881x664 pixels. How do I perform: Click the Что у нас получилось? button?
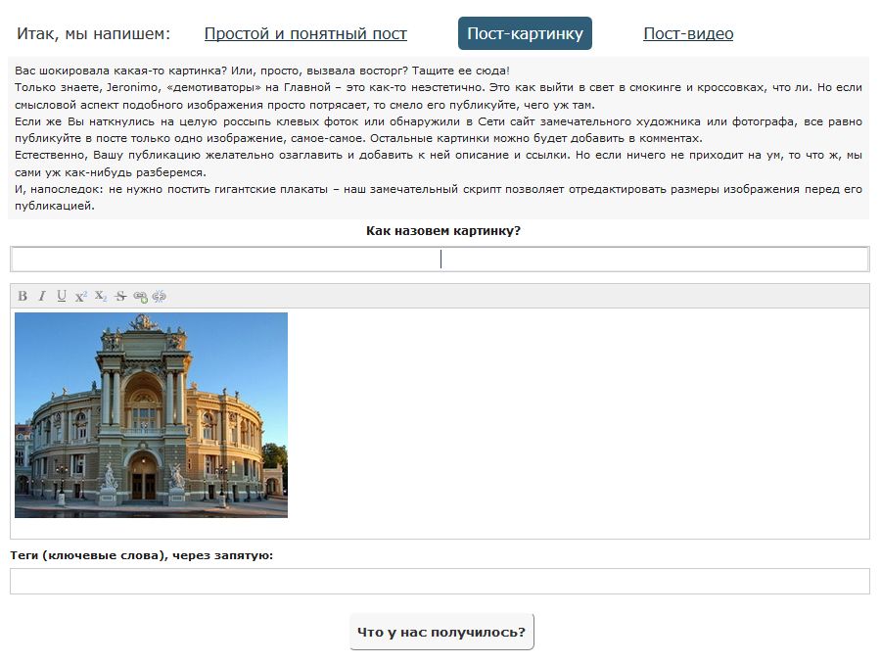pos(441,632)
